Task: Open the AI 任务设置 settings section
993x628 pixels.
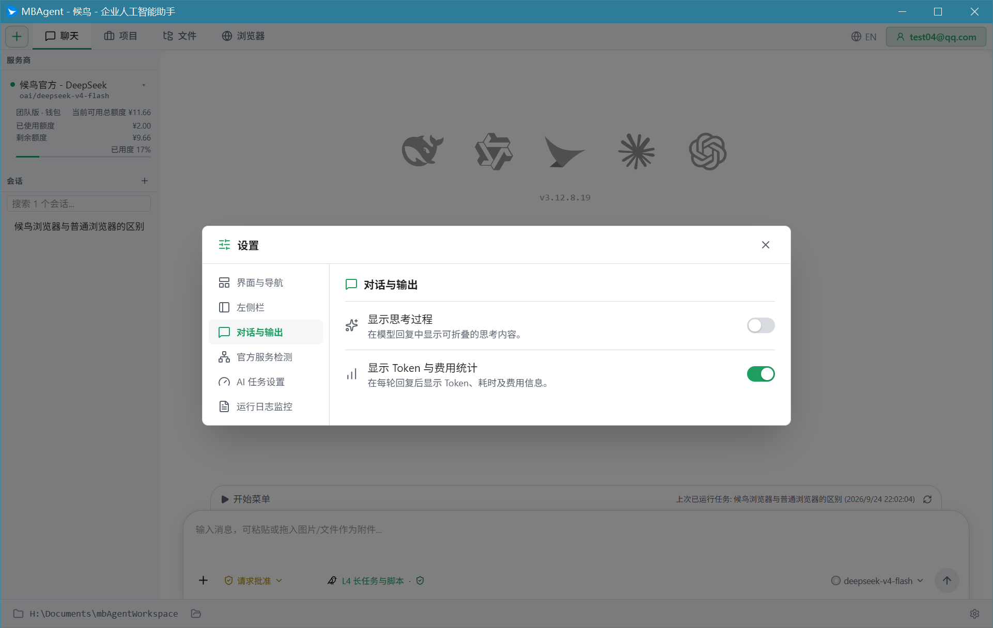Action: 266,382
